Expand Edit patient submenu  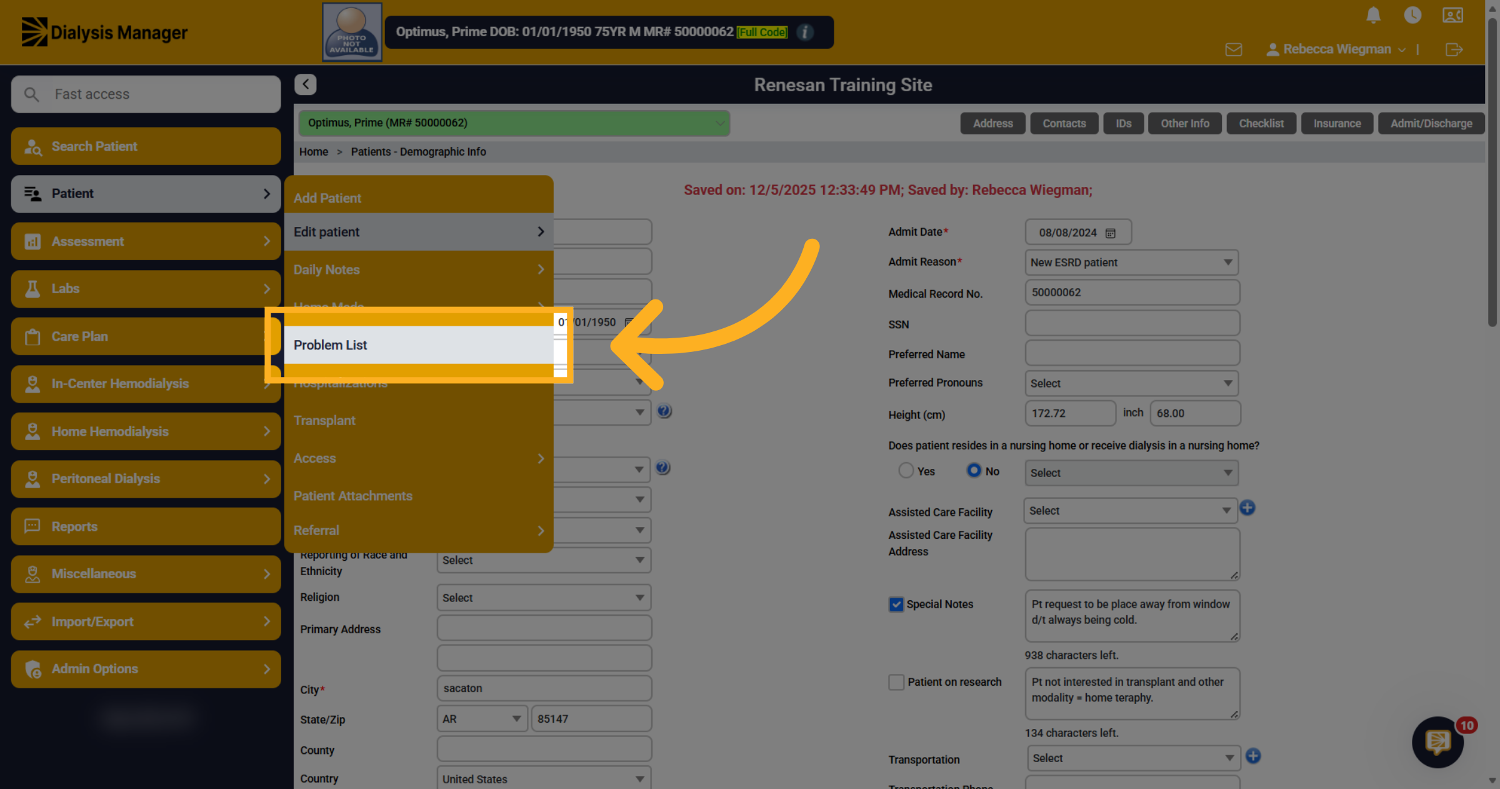[419, 232]
